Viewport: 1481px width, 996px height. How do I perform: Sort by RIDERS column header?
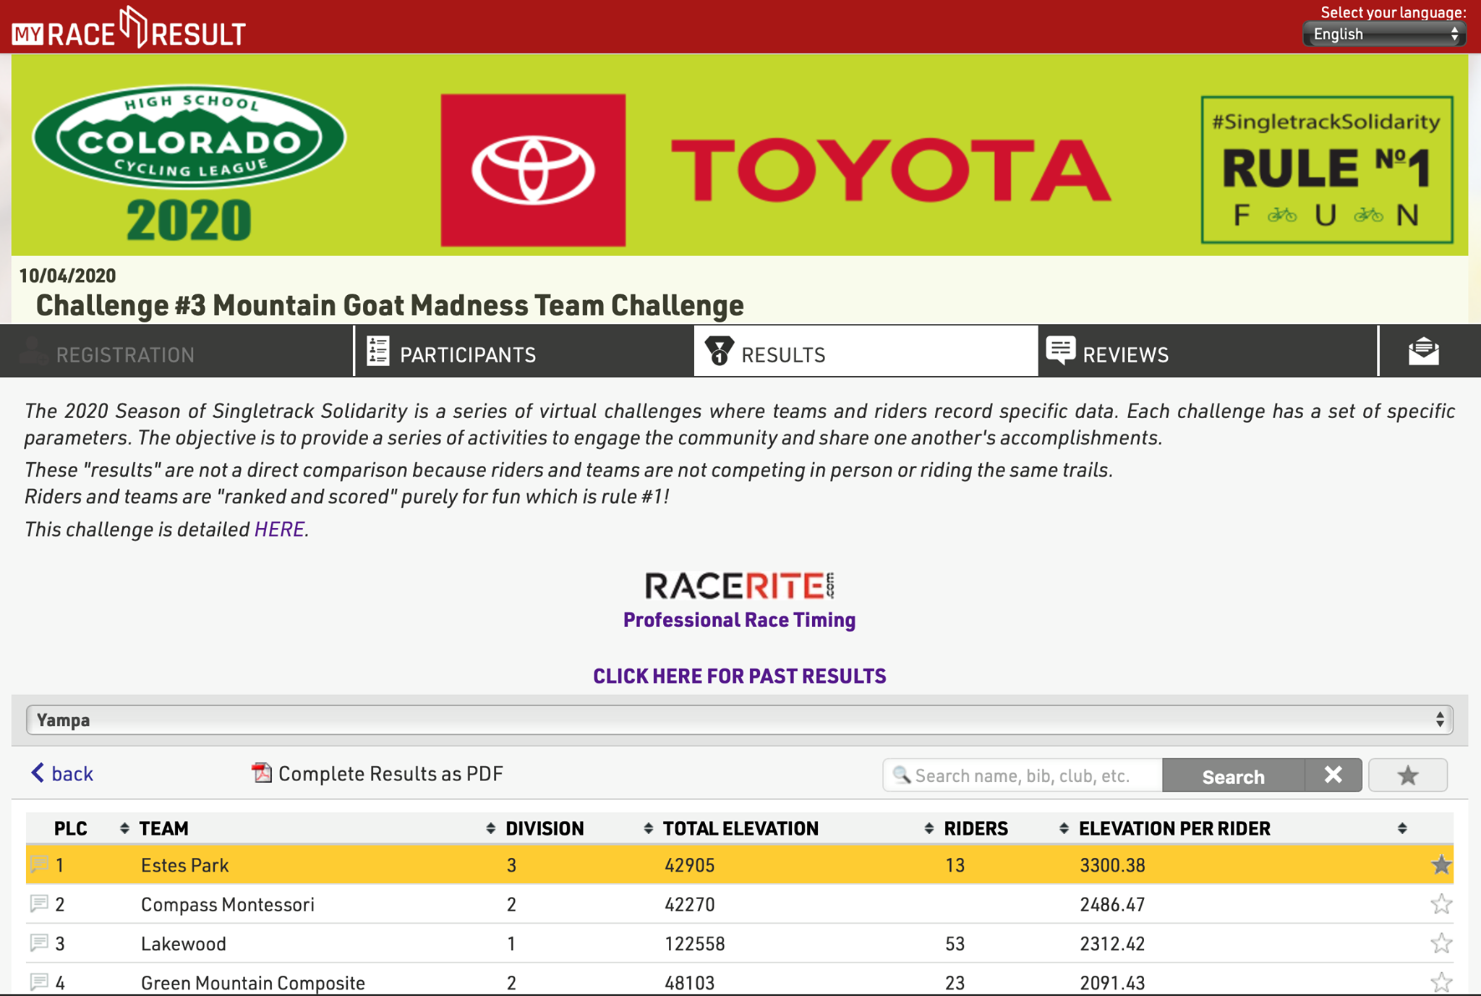[976, 828]
